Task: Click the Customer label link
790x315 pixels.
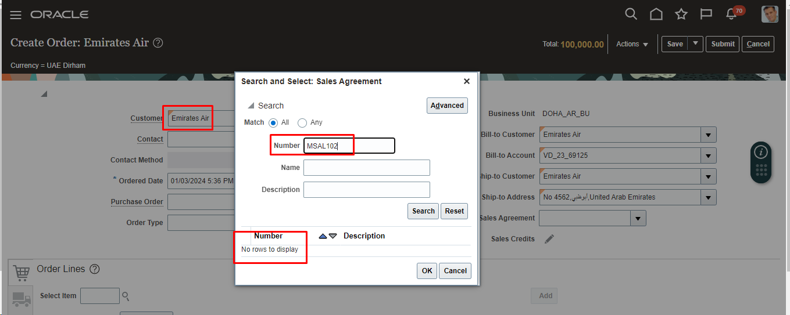Action: point(146,118)
